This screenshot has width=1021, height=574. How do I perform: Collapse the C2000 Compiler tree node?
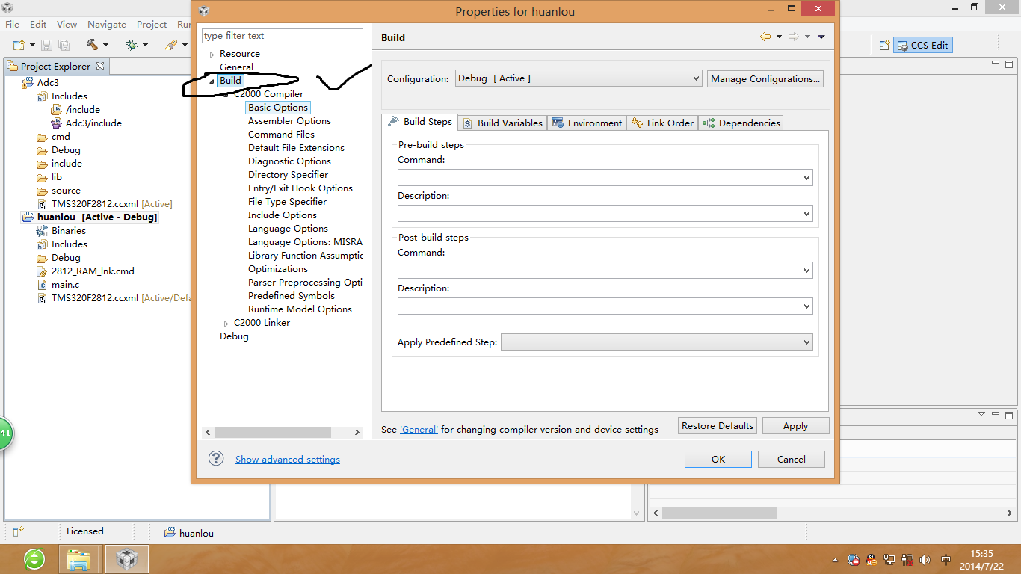[226, 94]
